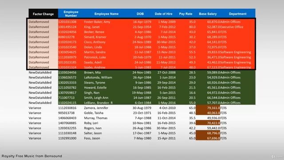The height and width of the screenshot is (160, 284).
Task: Select employee name Goble, Taisha
Action: (x=94, y=113)
